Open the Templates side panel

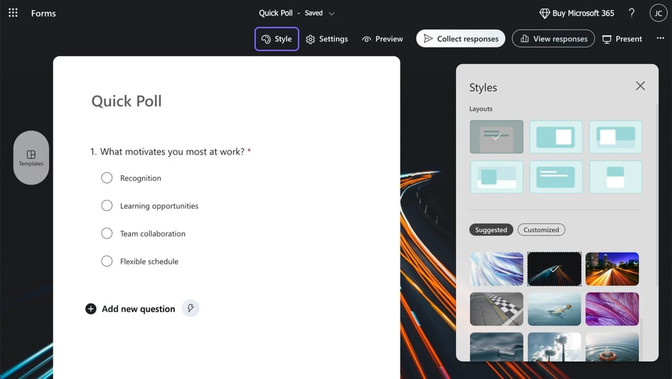pyautogui.click(x=31, y=158)
